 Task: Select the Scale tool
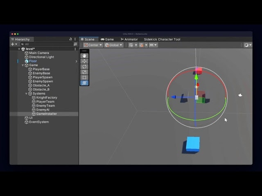click(x=84, y=72)
